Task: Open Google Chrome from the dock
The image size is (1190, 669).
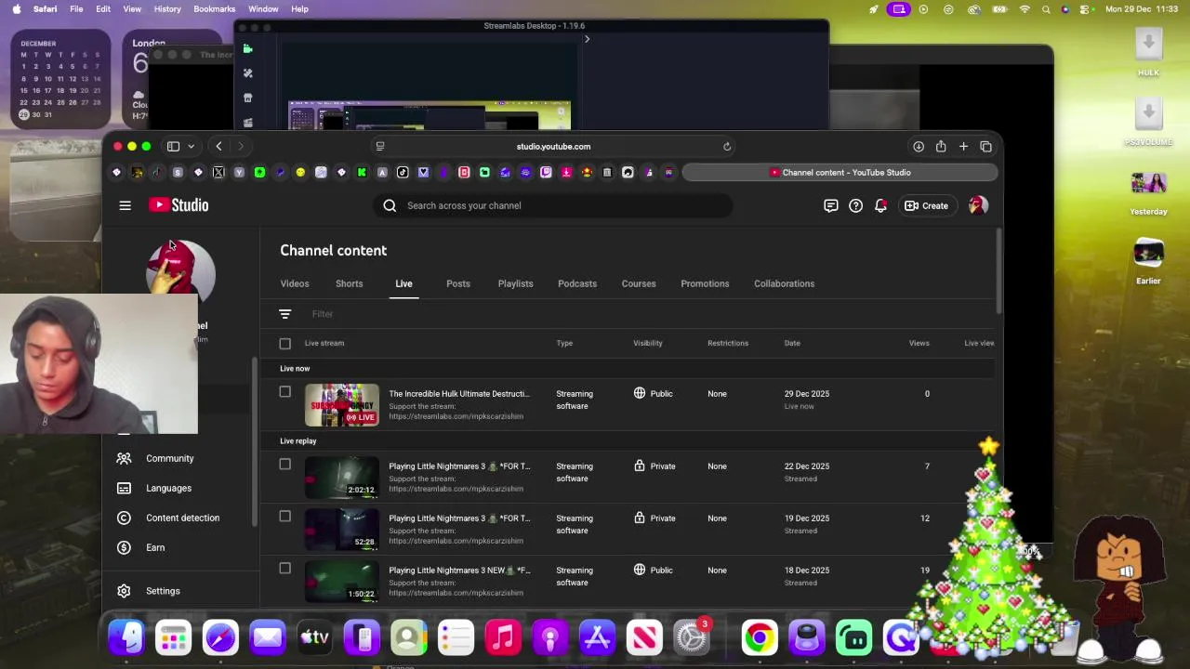Action: pos(760,638)
